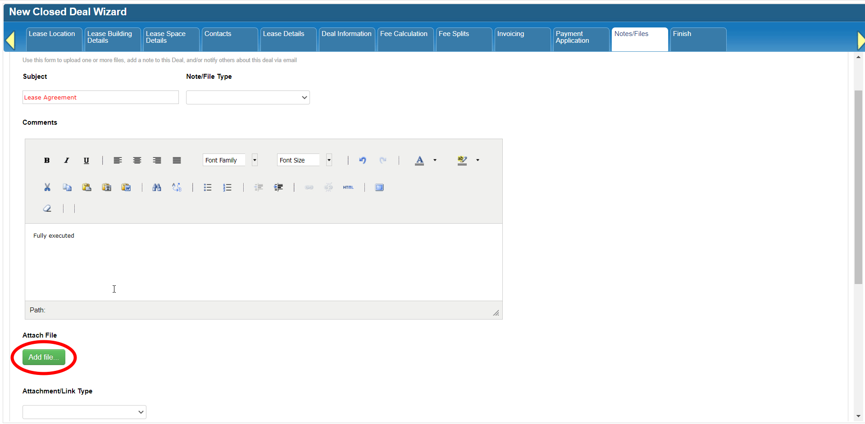Open text color picker arrow
Image resolution: width=865 pixels, height=424 pixels.
click(435, 160)
